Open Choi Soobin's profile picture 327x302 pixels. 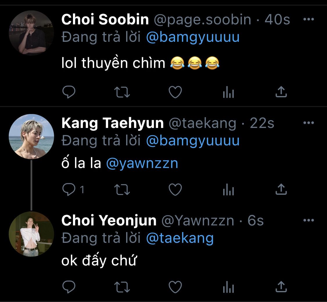(x=31, y=33)
